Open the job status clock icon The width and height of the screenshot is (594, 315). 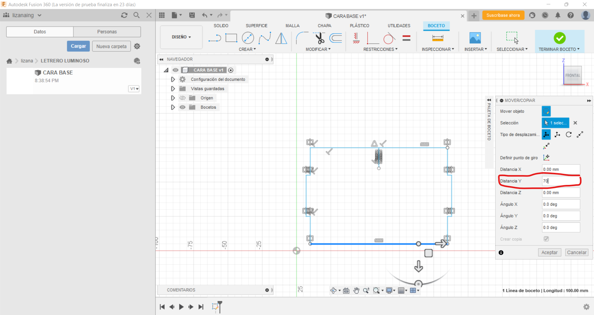545,15
